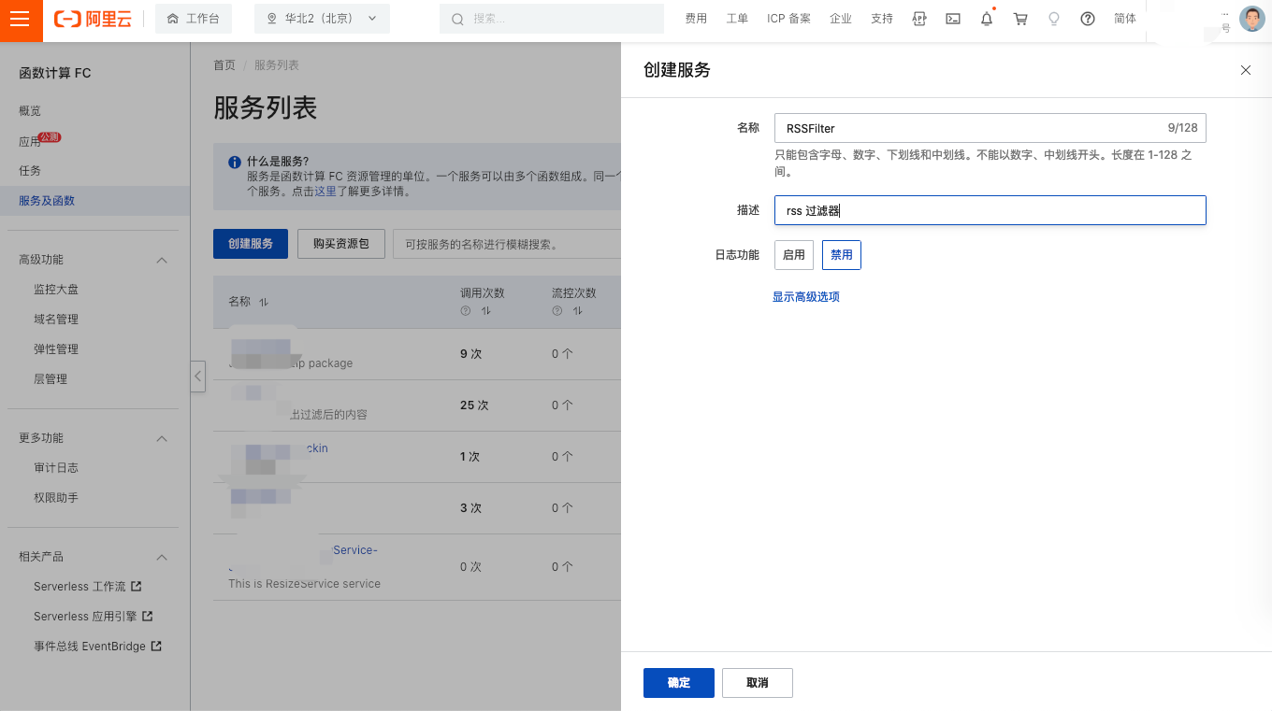Click the 工作台 button
This screenshot has width=1272, height=711.
pos(193,19)
